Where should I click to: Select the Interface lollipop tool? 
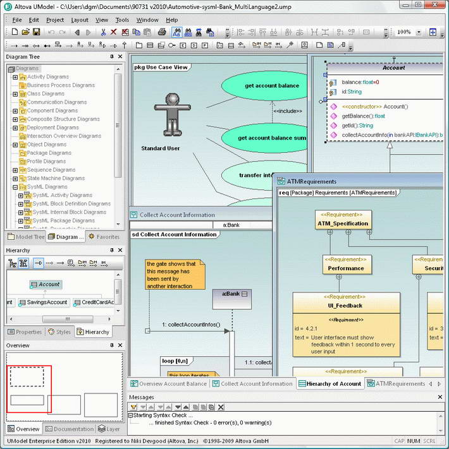click(x=172, y=45)
